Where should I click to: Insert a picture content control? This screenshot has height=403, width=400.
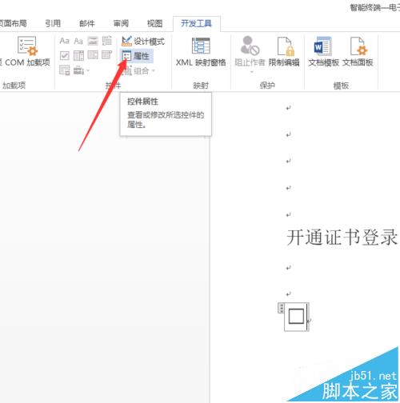93,41
